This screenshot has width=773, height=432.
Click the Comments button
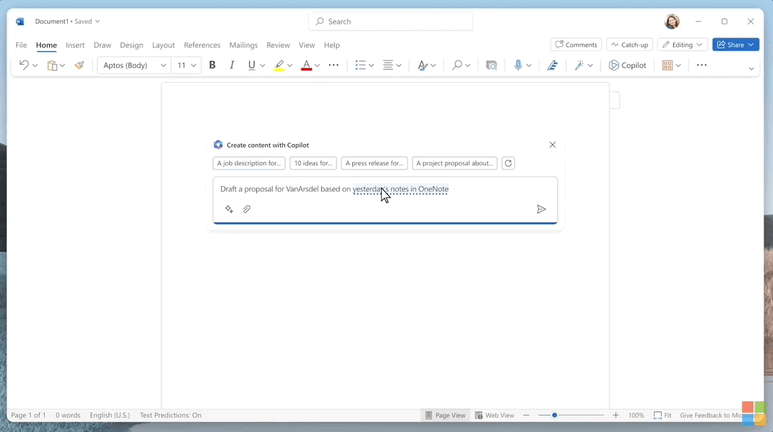pos(576,45)
